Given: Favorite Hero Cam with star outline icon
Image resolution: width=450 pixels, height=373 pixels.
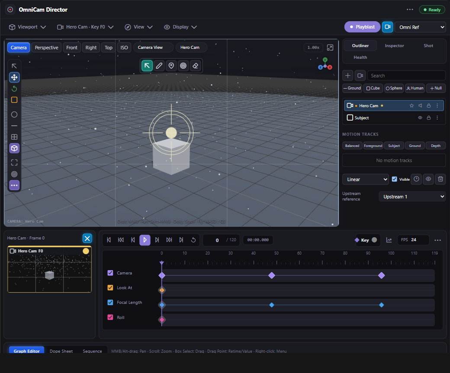Looking at the screenshot, I should [411, 105].
